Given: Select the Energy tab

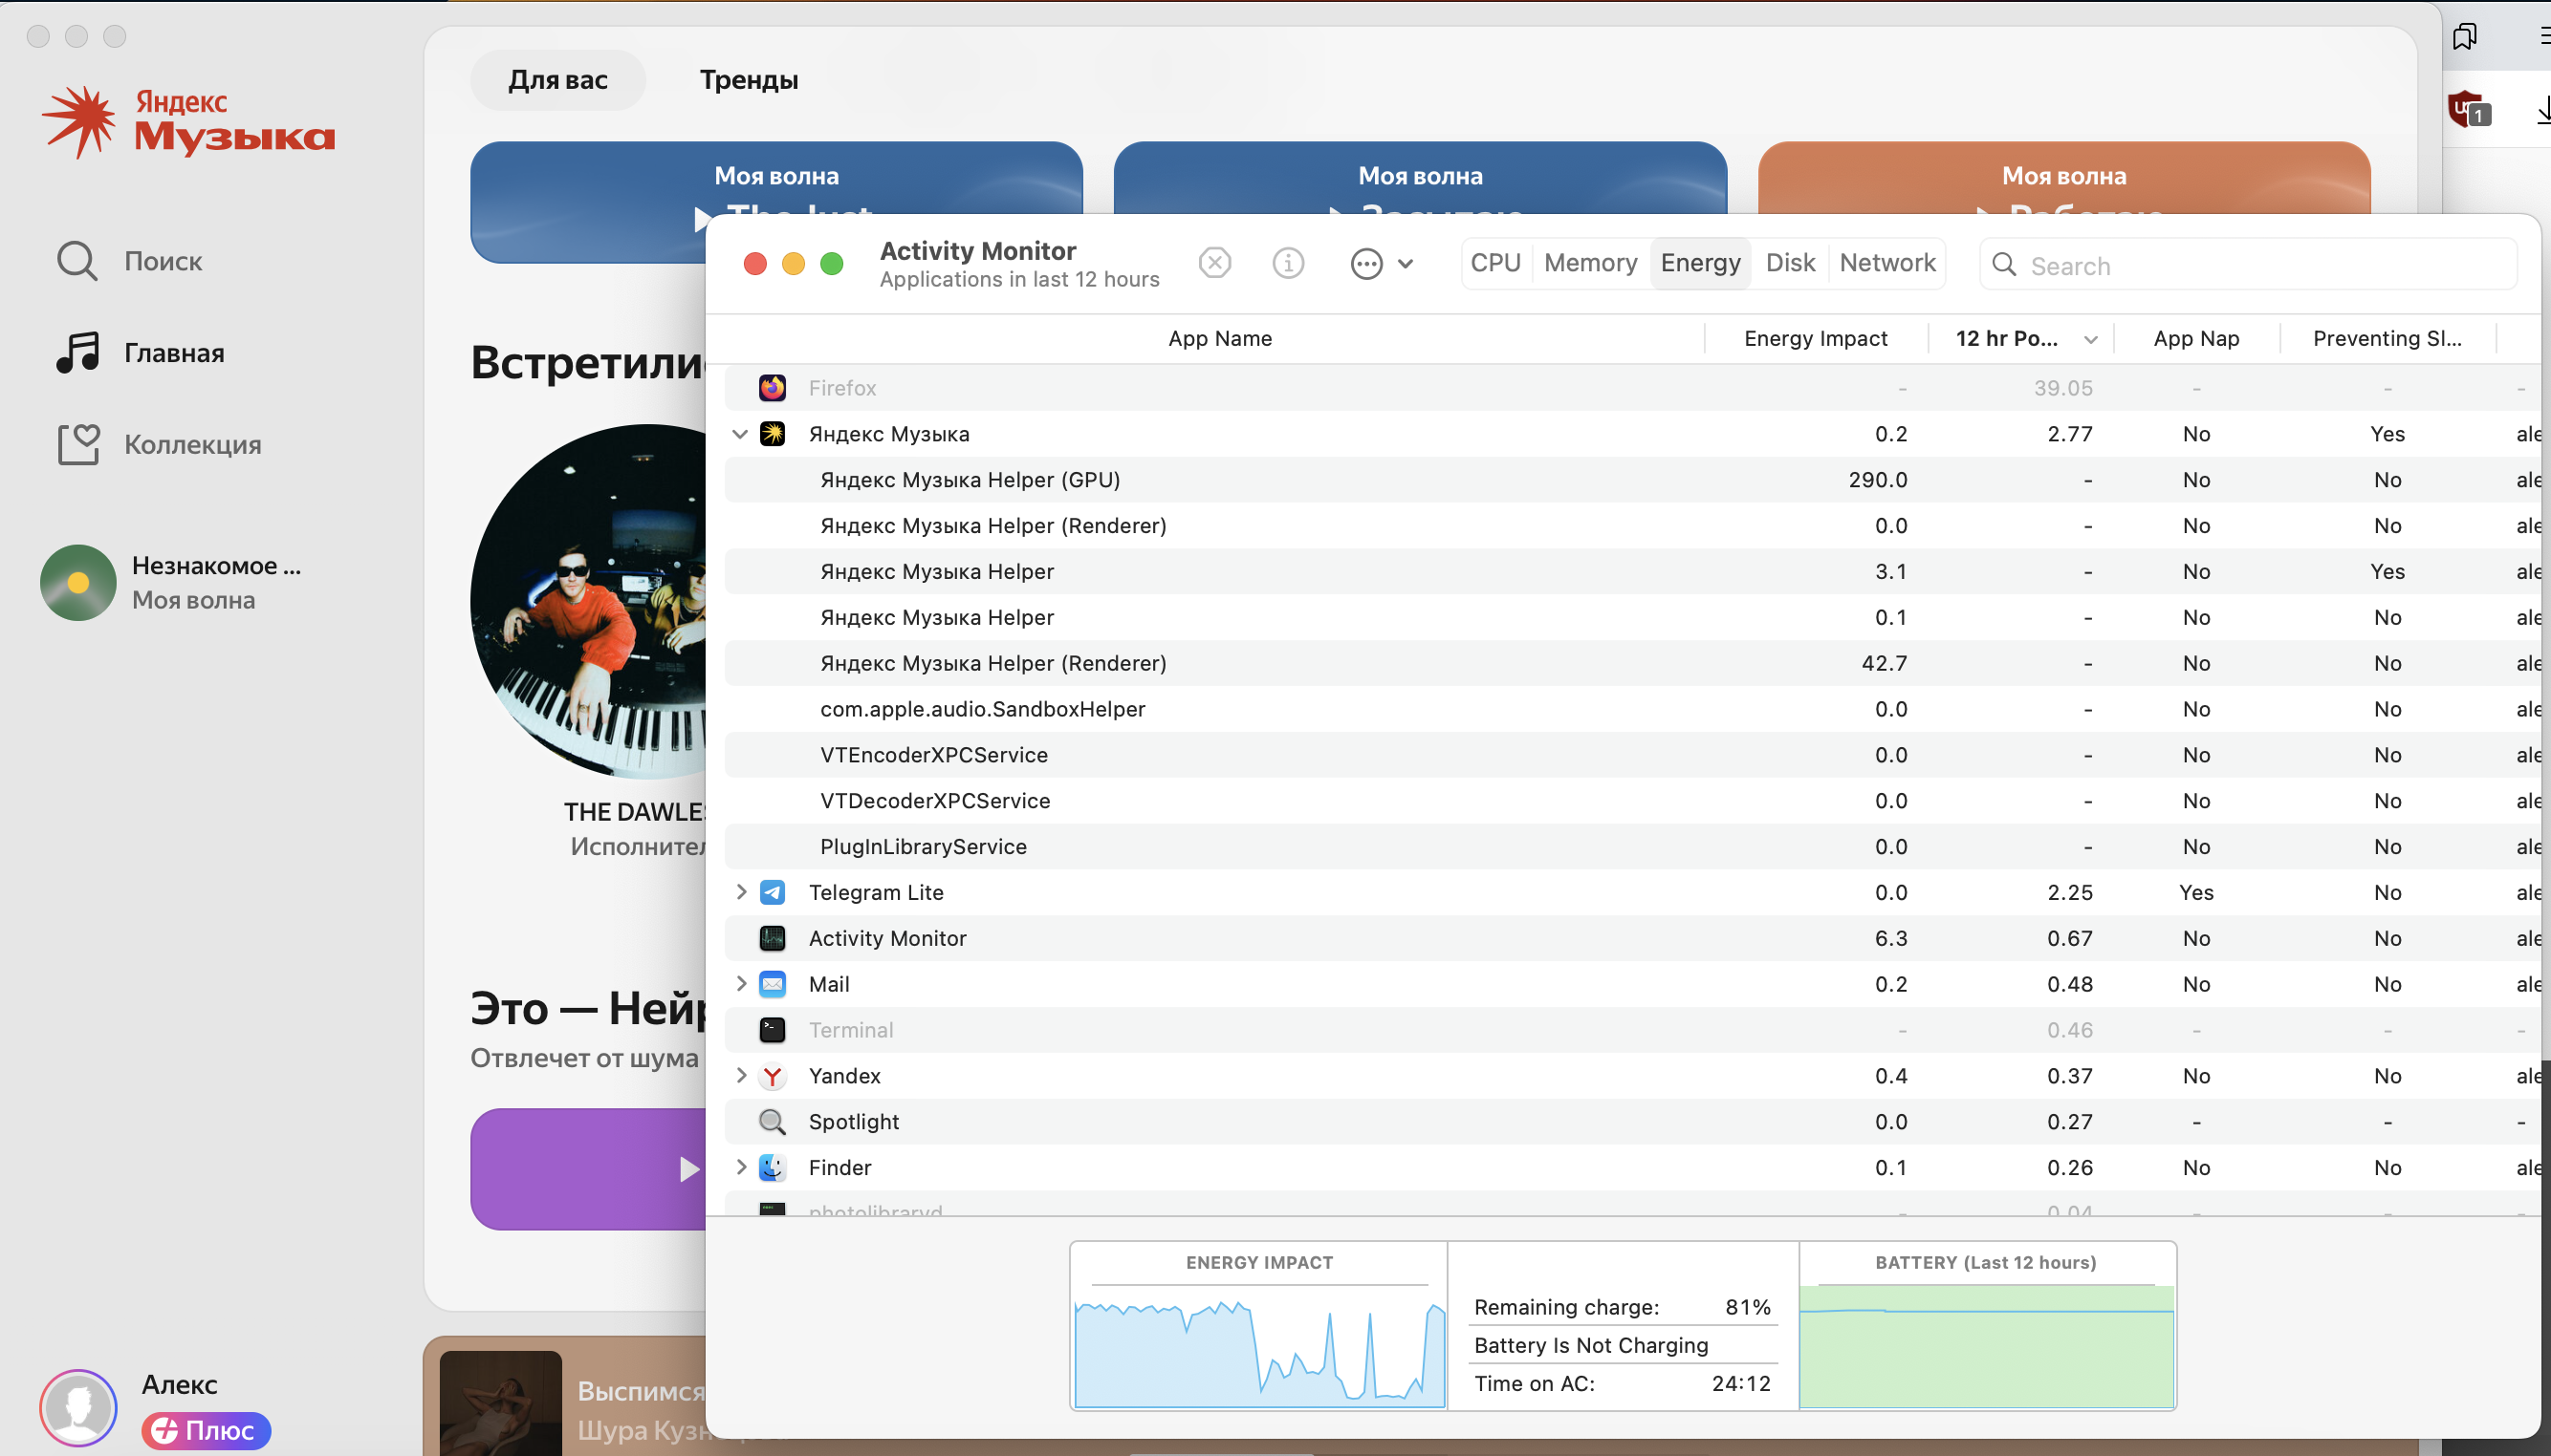Looking at the screenshot, I should point(1700,263).
